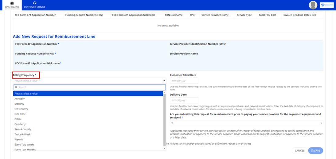Click the dropdown Search field

89,87
